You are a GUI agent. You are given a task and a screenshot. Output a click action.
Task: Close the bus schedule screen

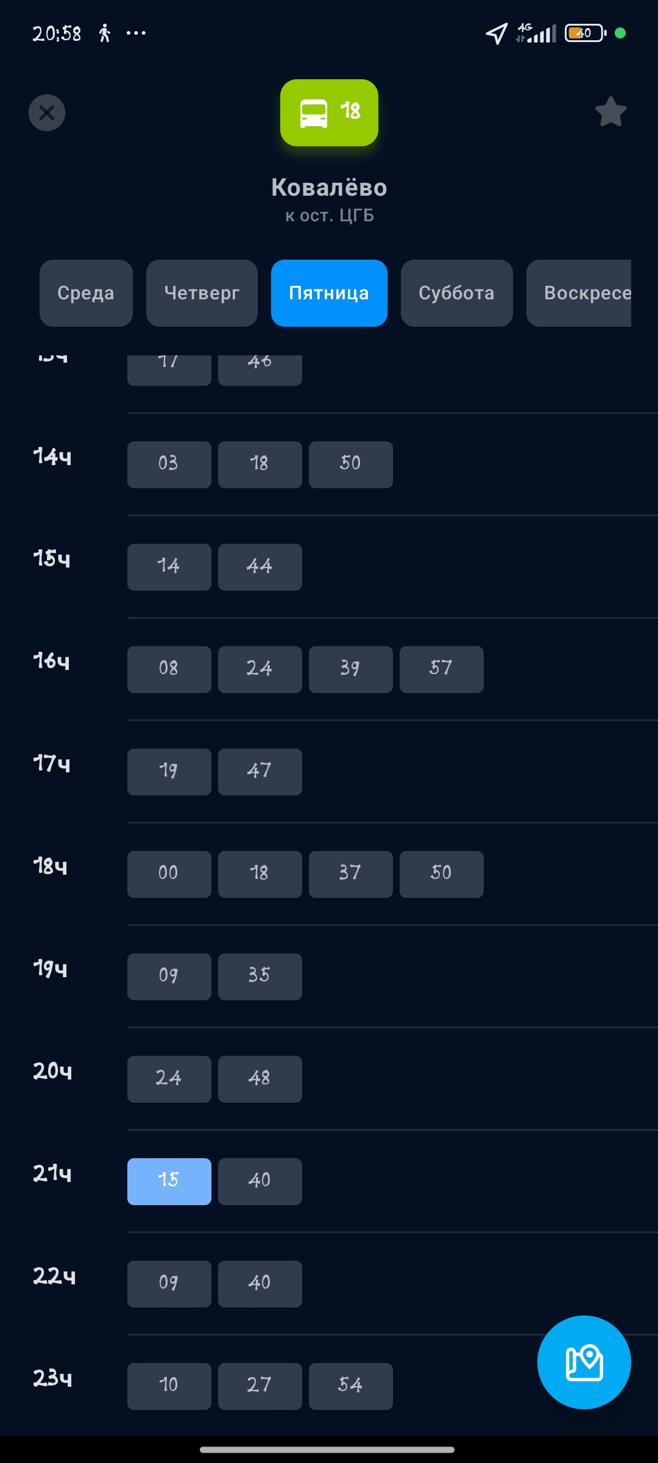pos(47,113)
